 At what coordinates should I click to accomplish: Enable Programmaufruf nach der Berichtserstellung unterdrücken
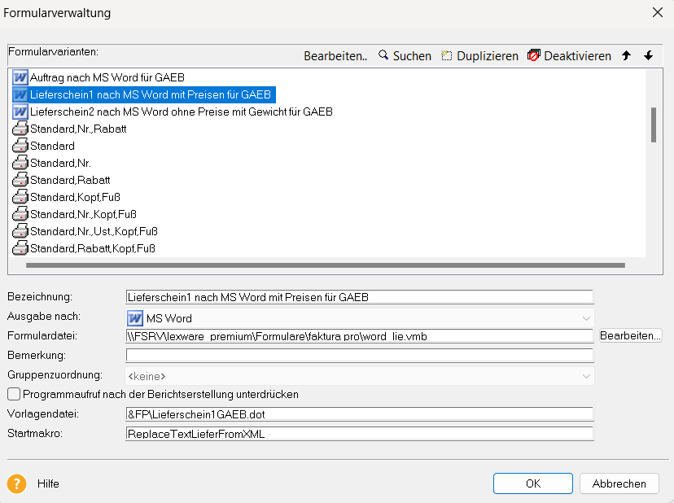click(x=14, y=394)
